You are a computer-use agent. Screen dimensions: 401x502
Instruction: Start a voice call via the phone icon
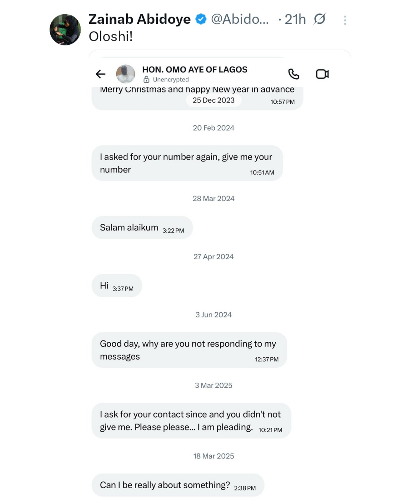294,74
